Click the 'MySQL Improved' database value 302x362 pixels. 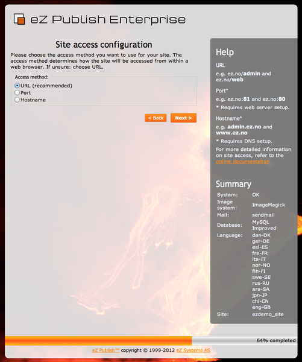pyautogui.click(x=264, y=225)
